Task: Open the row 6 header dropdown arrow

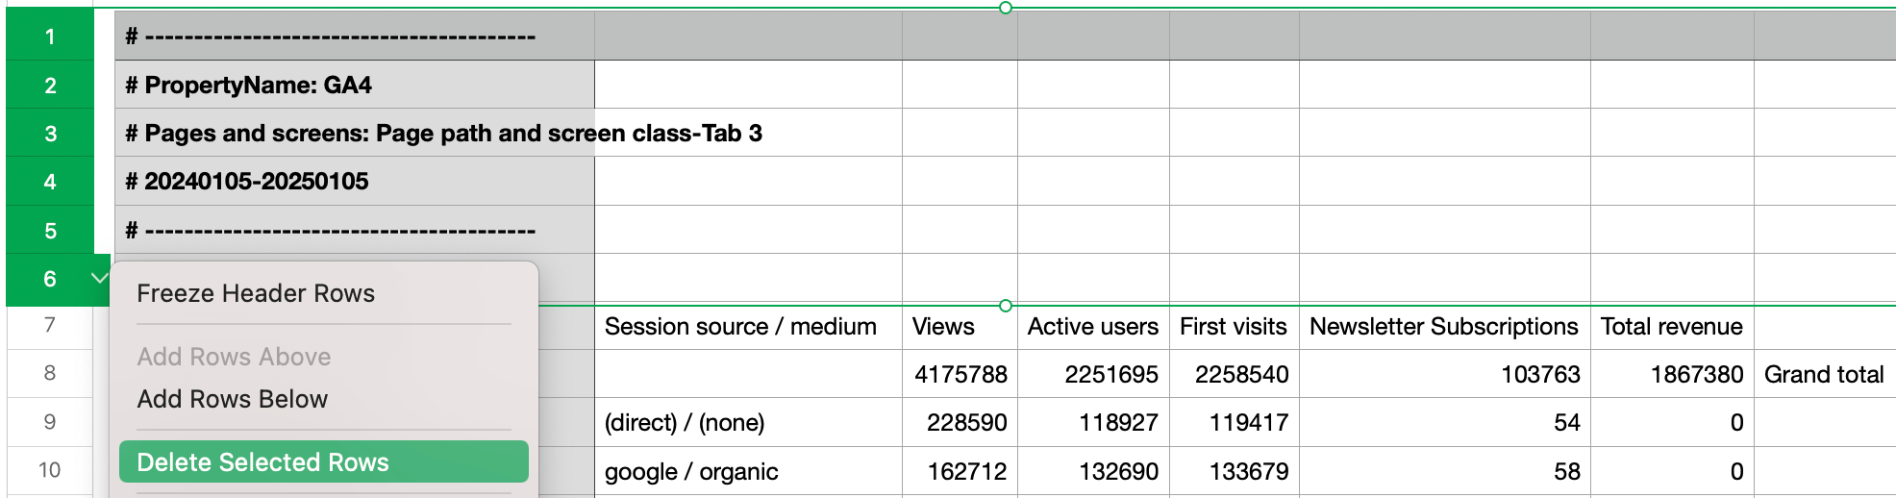Action: click(x=98, y=279)
